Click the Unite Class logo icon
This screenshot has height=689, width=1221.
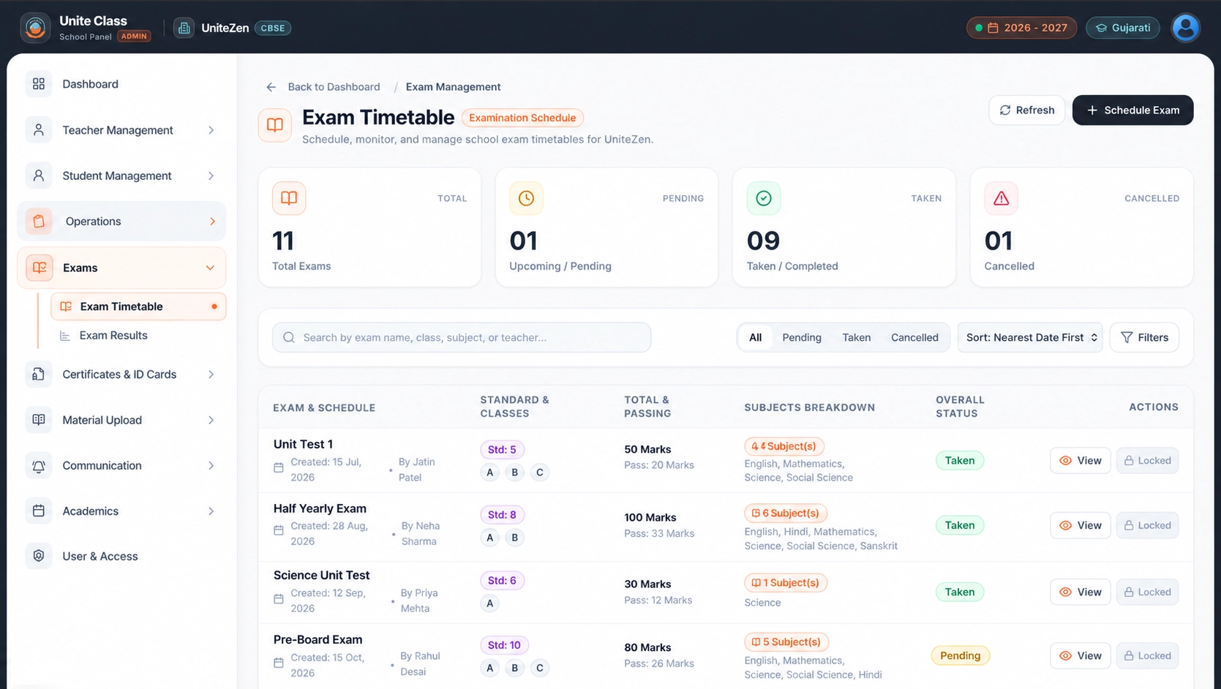35,28
